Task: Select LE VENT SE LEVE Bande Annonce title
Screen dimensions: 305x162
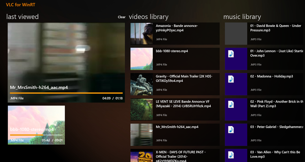Action: [x=183, y=104]
